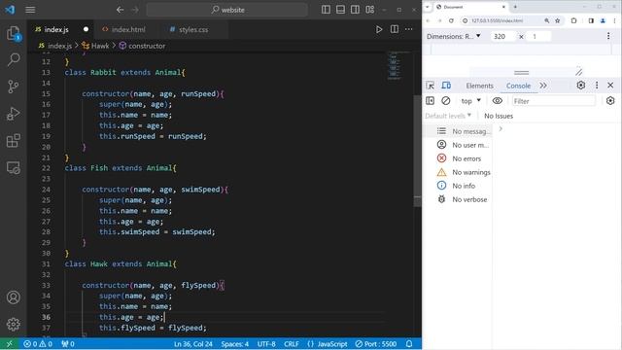Viewport: 622px width, 350px height.
Task: Open Chrome extensions puzzle icon
Action: coord(573,20)
